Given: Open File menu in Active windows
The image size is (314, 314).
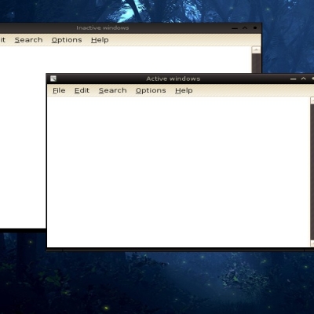Looking at the screenshot, I should [59, 90].
